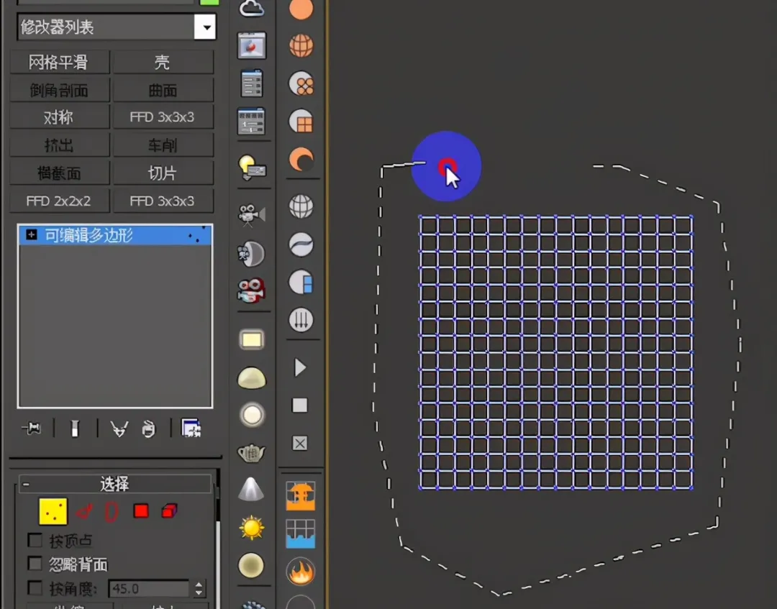Viewport: 777px width, 609px height.
Task: Collapse the 选择 rollout
Action: pos(26,485)
